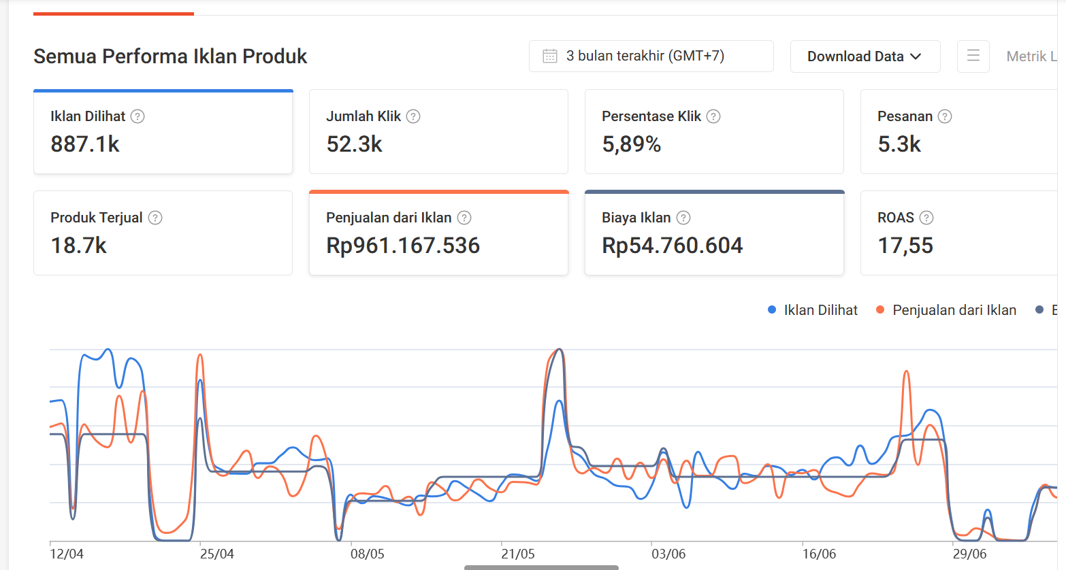Image resolution: width=1066 pixels, height=570 pixels.
Task: Click the 12/04 date on chart axis
Action: tap(67, 554)
